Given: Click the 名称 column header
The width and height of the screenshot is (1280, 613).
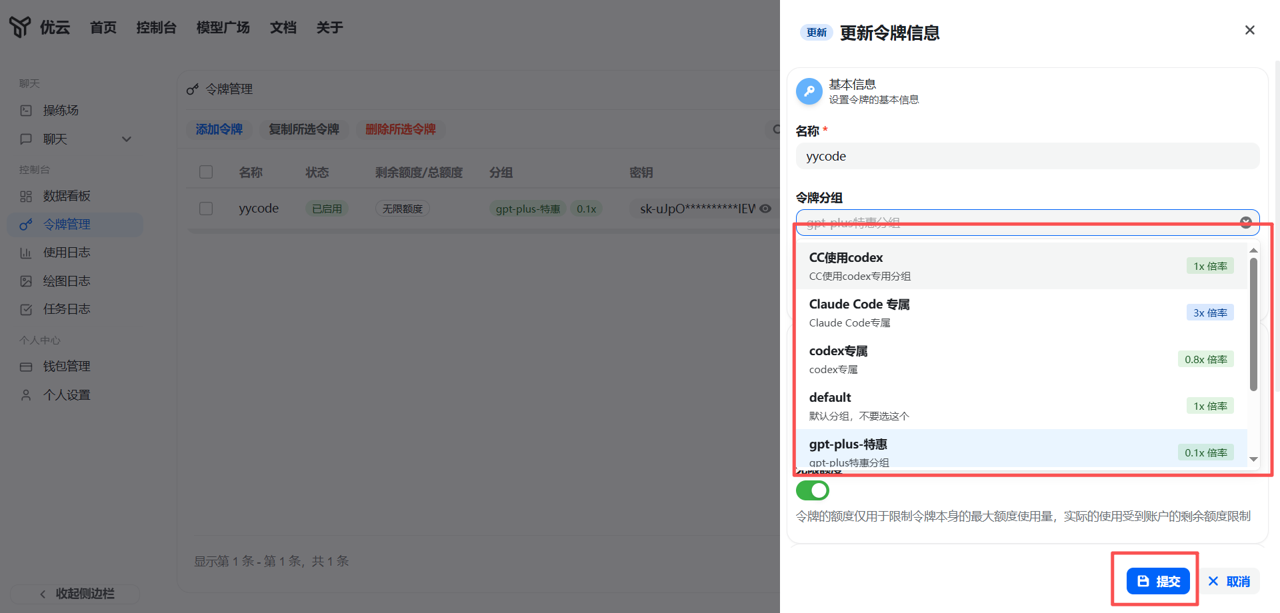Looking at the screenshot, I should tap(251, 173).
